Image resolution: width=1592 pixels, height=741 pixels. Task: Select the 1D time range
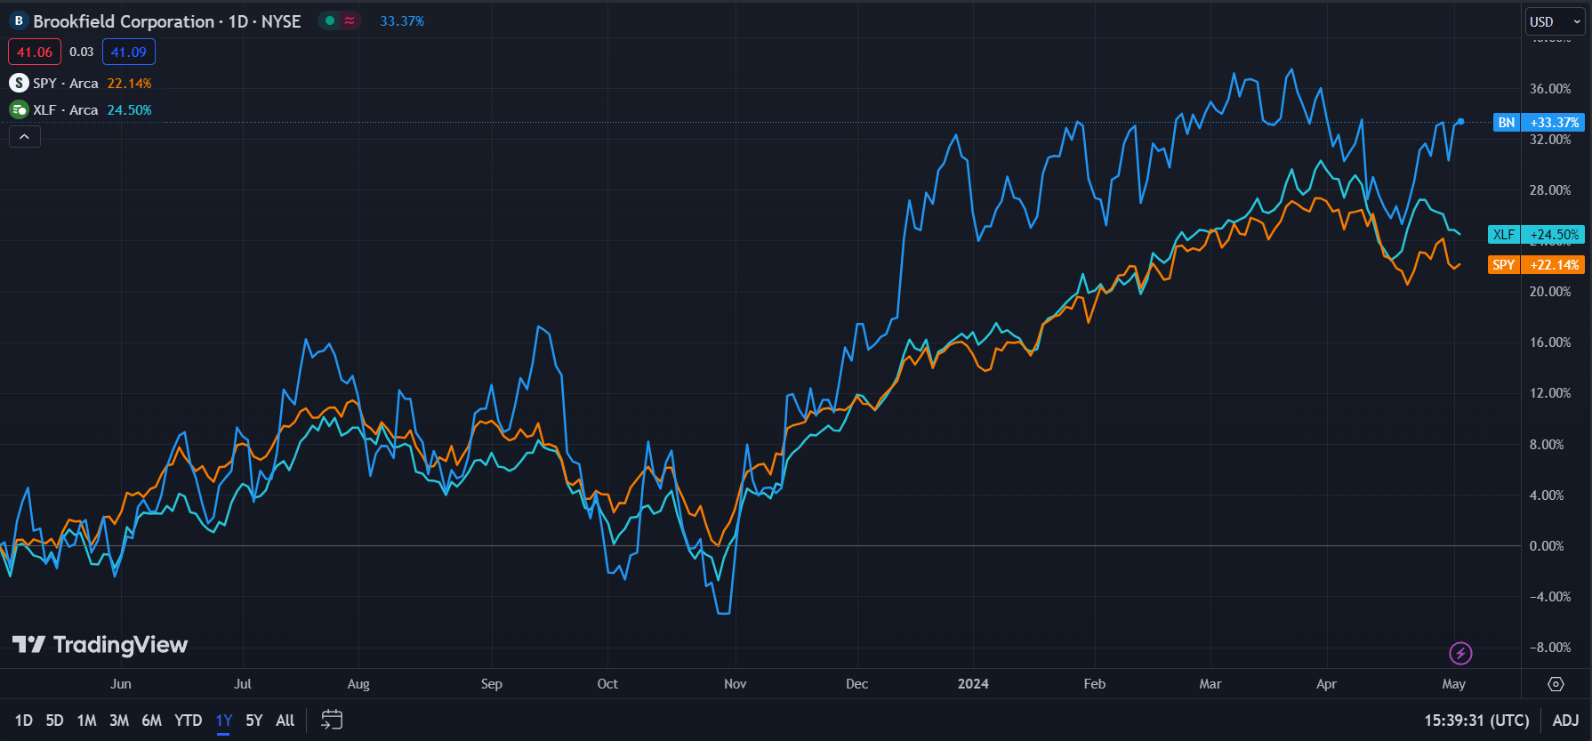point(24,721)
